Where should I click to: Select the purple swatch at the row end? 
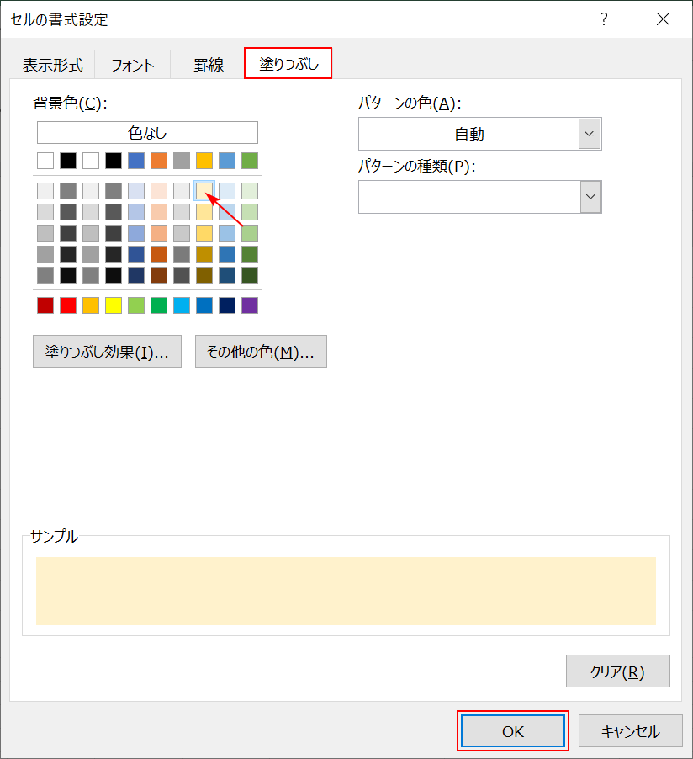tap(249, 305)
